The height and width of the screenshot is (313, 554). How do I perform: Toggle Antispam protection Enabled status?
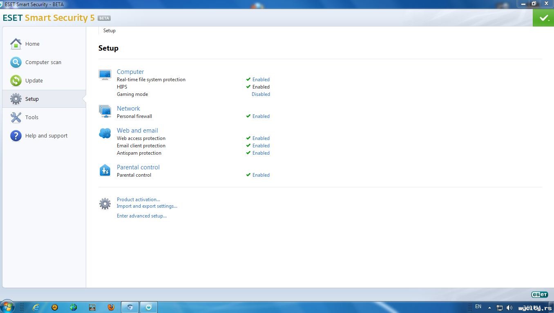point(261,153)
